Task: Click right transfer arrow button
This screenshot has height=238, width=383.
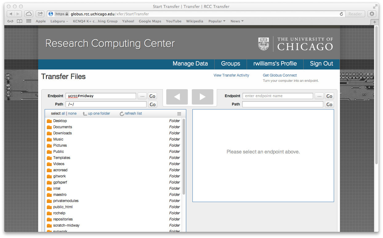Action: (203, 97)
